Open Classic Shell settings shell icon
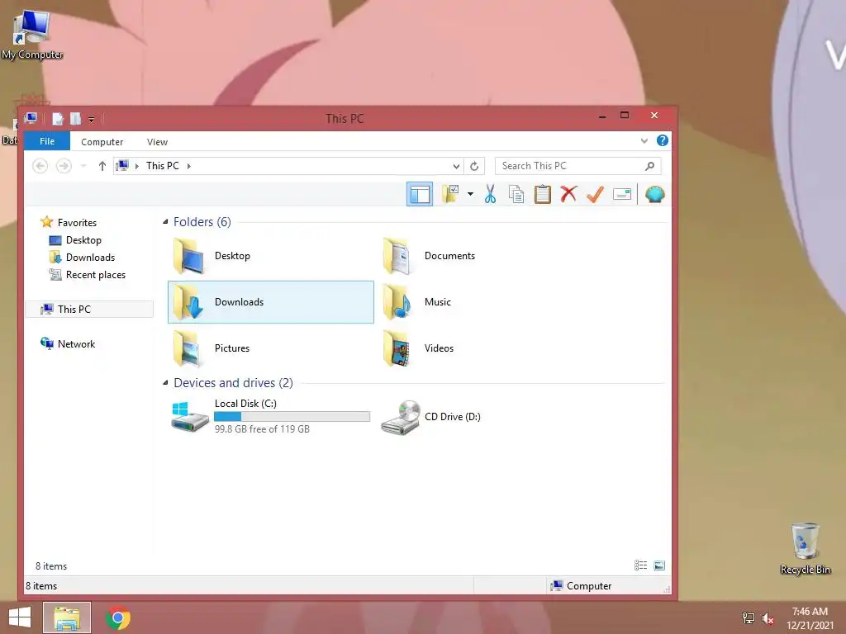The height and width of the screenshot is (634, 846). pyautogui.click(x=654, y=194)
